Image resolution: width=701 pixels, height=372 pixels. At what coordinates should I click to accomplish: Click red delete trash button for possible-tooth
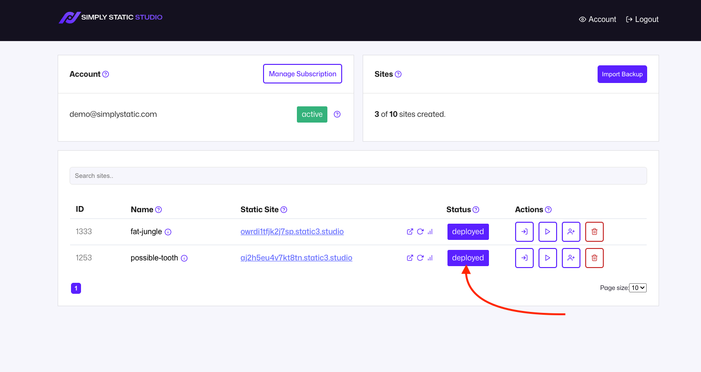594,258
